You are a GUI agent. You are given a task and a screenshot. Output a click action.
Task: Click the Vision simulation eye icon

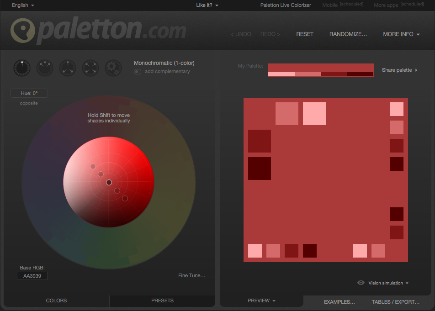tap(361, 283)
